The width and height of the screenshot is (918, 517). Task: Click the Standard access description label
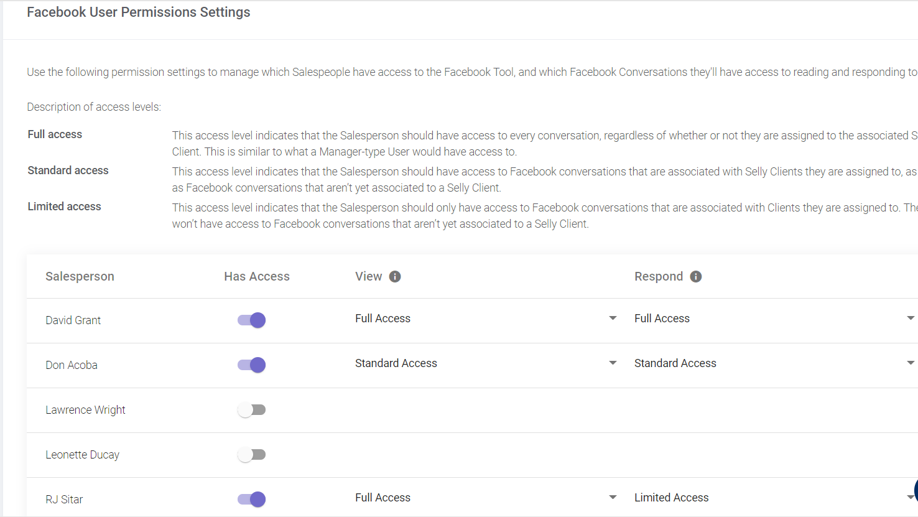tap(68, 170)
